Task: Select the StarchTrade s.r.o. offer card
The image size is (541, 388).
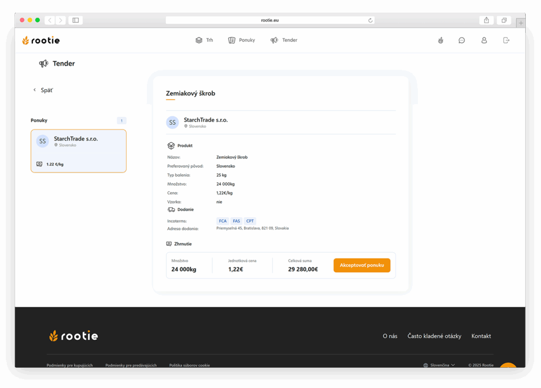Action: pyautogui.click(x=79, y=151)
